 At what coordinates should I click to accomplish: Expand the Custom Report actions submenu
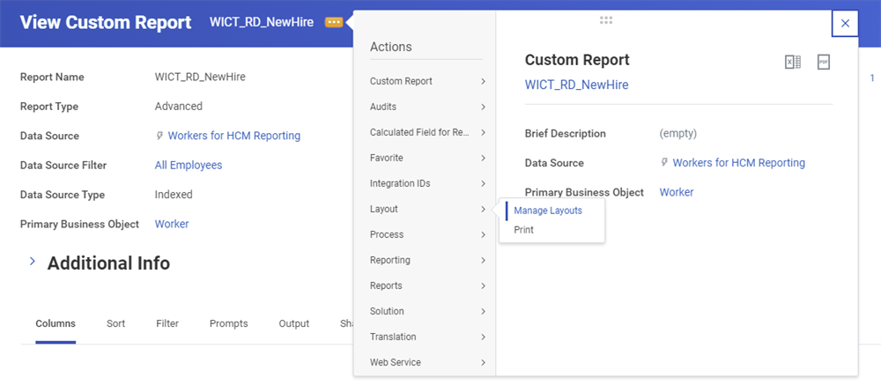(x=483, y=82)
